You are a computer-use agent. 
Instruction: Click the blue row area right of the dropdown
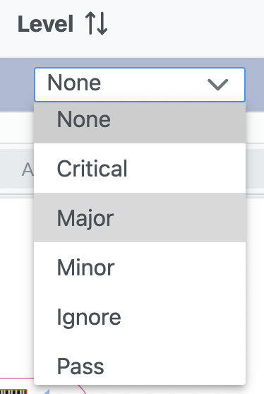(255, 85)
